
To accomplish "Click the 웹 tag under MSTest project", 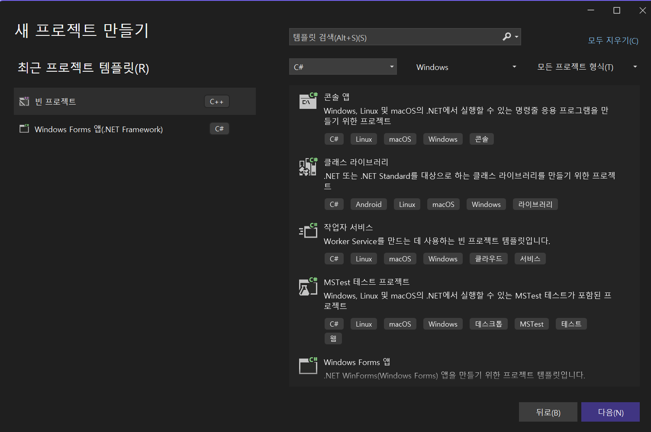I will [333, 339].
